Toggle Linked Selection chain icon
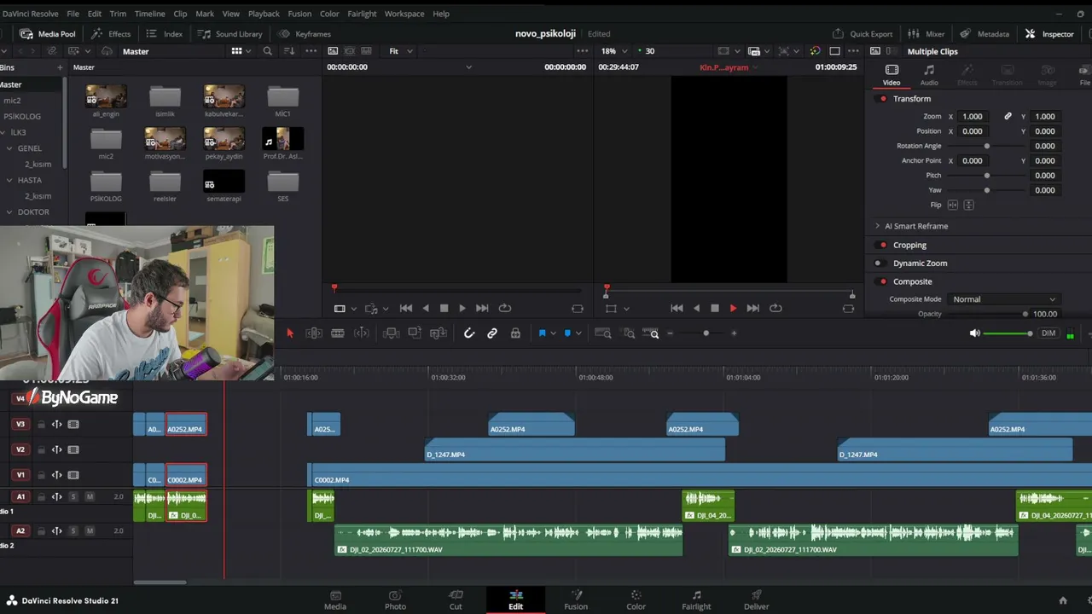The width and height of the screenshot is (1092, 614). point(492,333)
